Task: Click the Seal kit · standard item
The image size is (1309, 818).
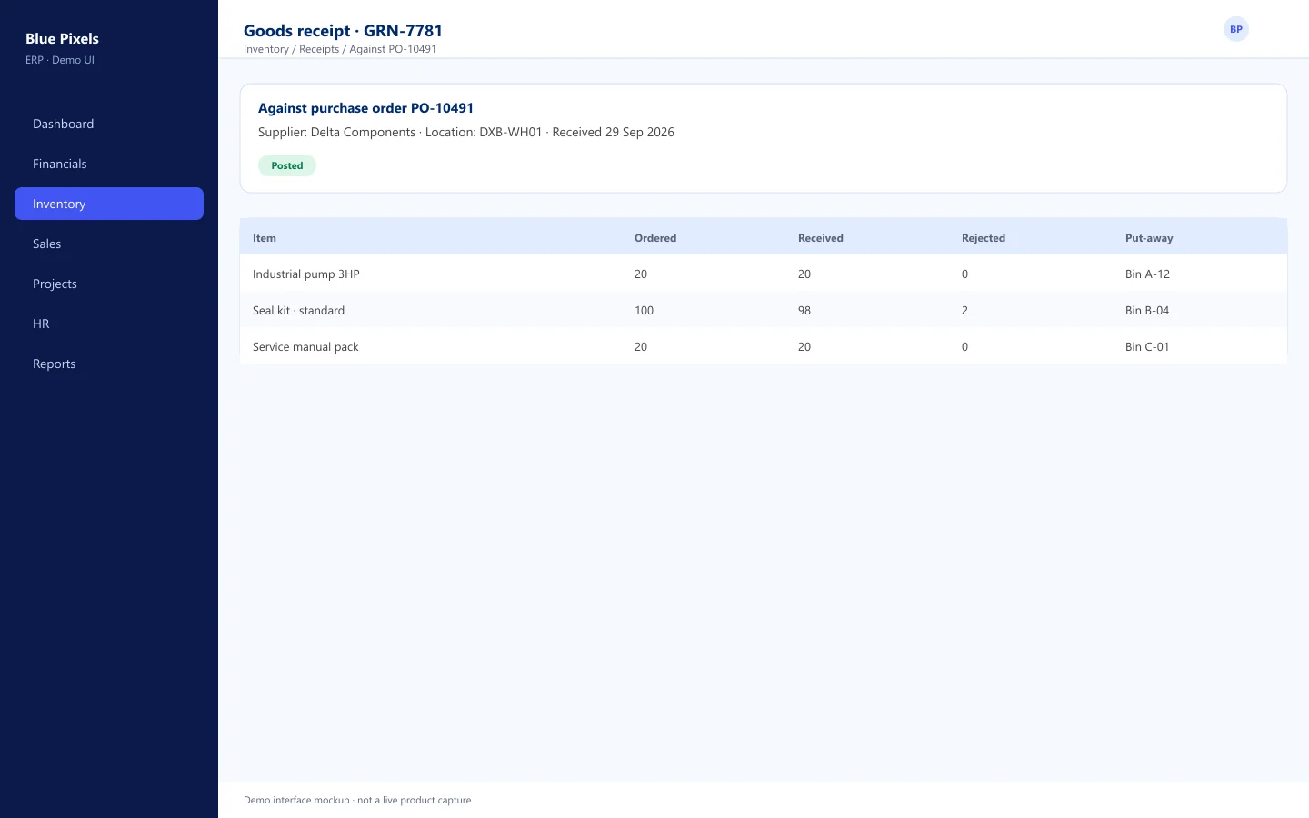Action: 299,310
